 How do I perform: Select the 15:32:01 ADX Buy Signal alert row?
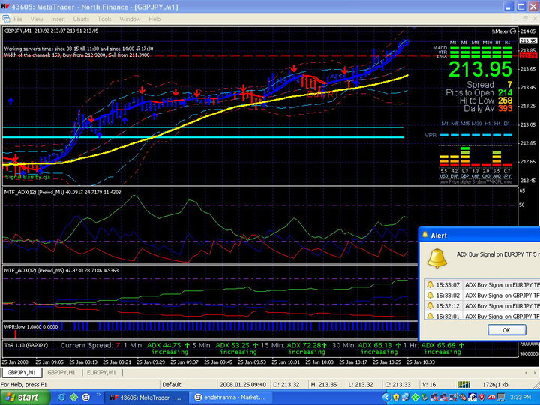coord(482,316)
